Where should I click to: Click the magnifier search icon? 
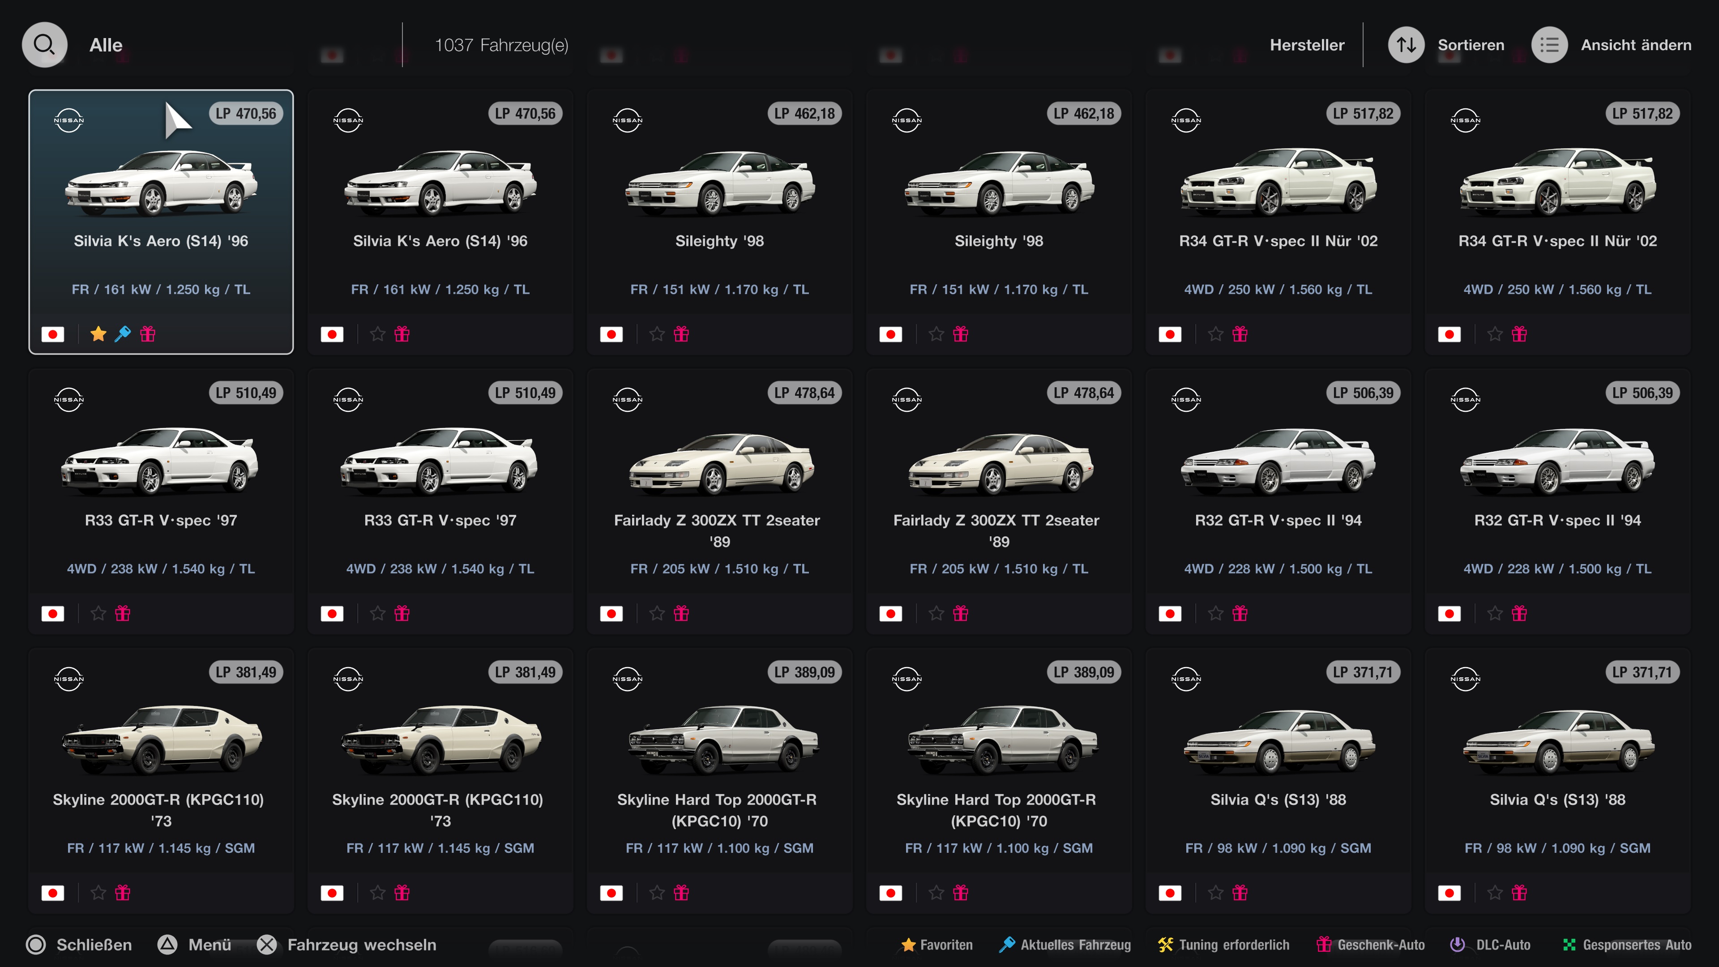click(x=44, y=45)
